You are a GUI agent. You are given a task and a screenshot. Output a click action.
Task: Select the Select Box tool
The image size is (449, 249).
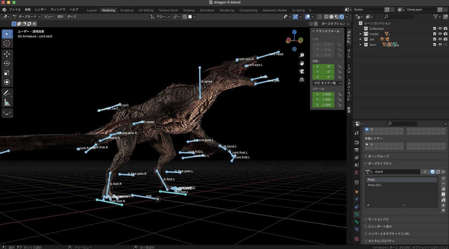pyautogui.click(x=7, y=34)
